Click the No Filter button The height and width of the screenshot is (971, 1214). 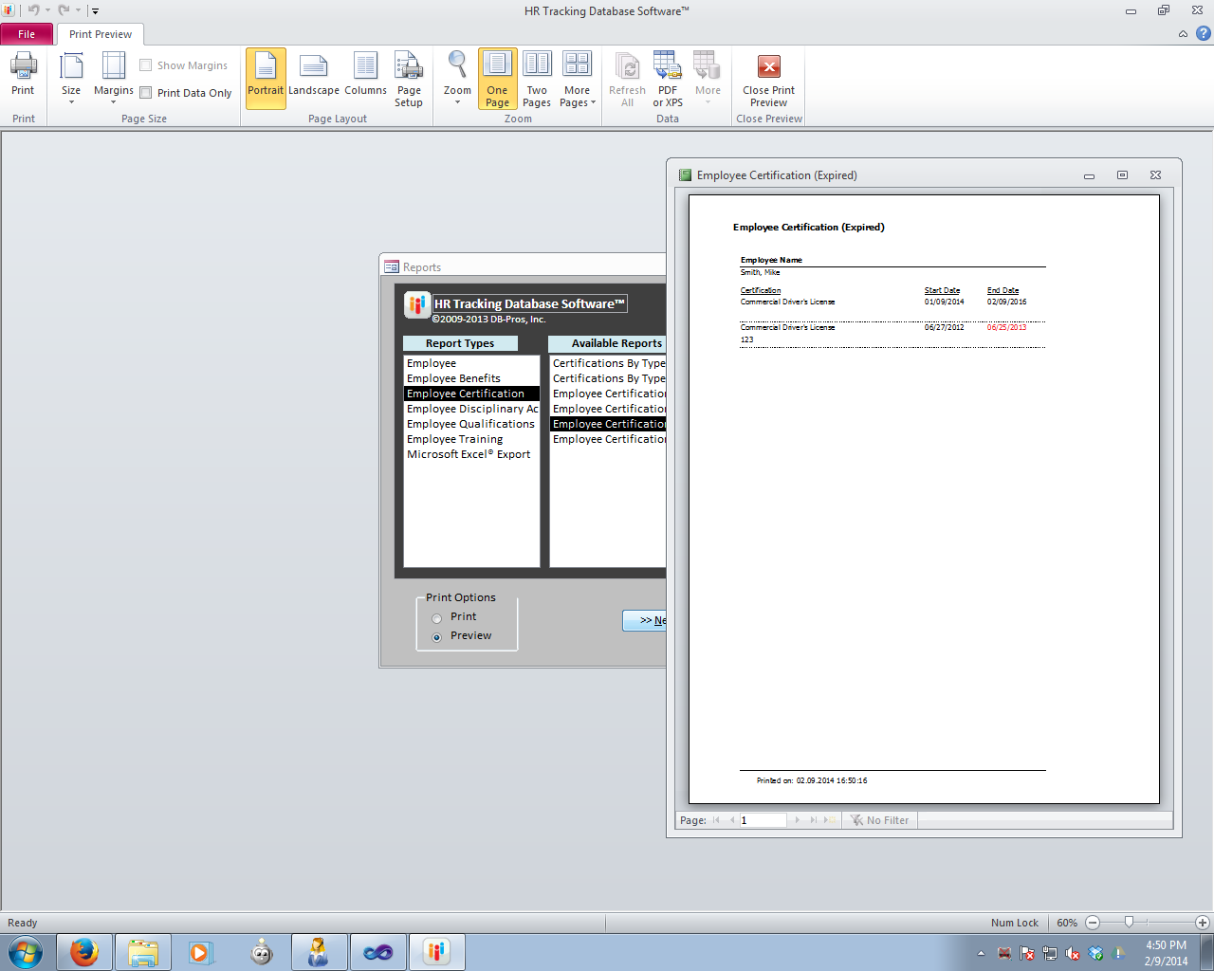point(879,820)
